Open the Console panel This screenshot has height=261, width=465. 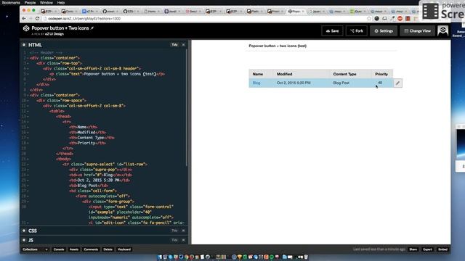click(59, 249)
